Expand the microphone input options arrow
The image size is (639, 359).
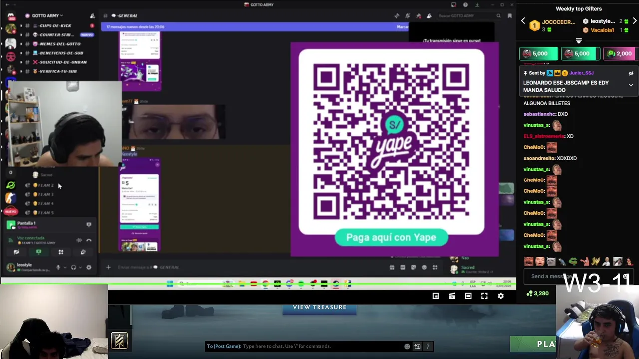pyautogui.click(x=64, y=267)
